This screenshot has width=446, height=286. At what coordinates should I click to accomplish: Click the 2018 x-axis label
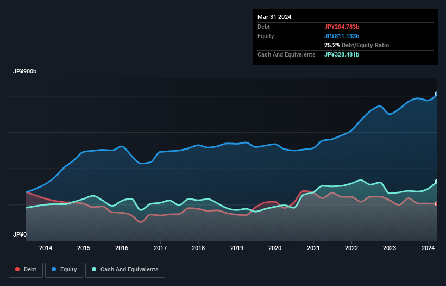pos(198,248)
